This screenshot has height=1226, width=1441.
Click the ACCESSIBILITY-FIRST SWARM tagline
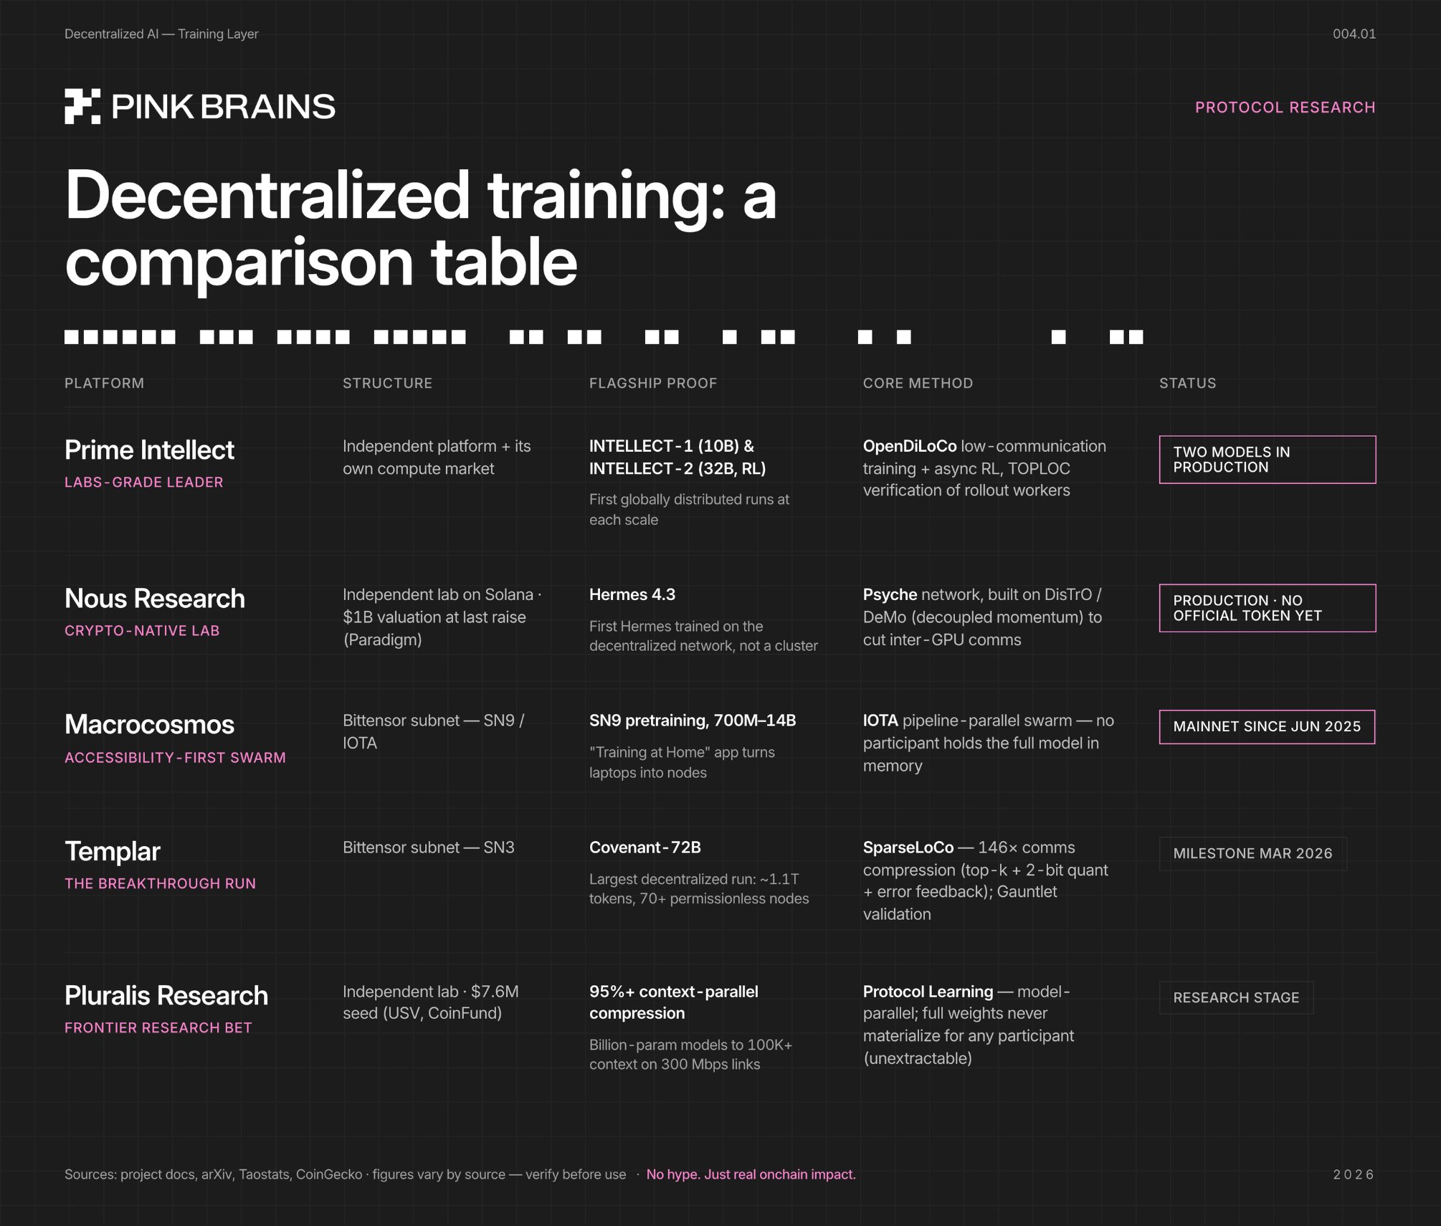point(175,758)
